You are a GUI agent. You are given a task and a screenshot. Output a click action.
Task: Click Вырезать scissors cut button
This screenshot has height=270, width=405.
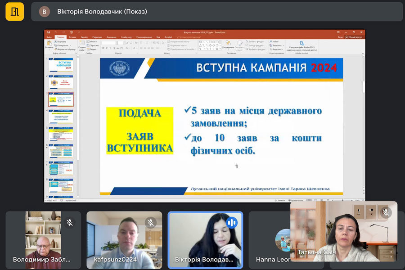(x=60, y=41)
